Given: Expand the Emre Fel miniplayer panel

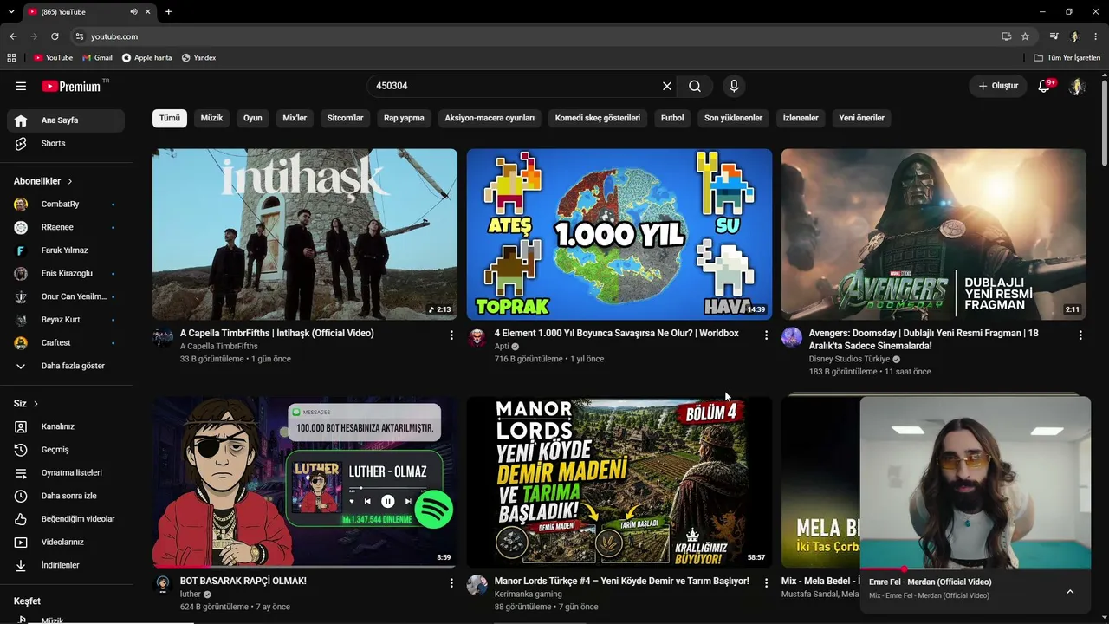Looking at the screenshot, I should tap(1070, 591).
